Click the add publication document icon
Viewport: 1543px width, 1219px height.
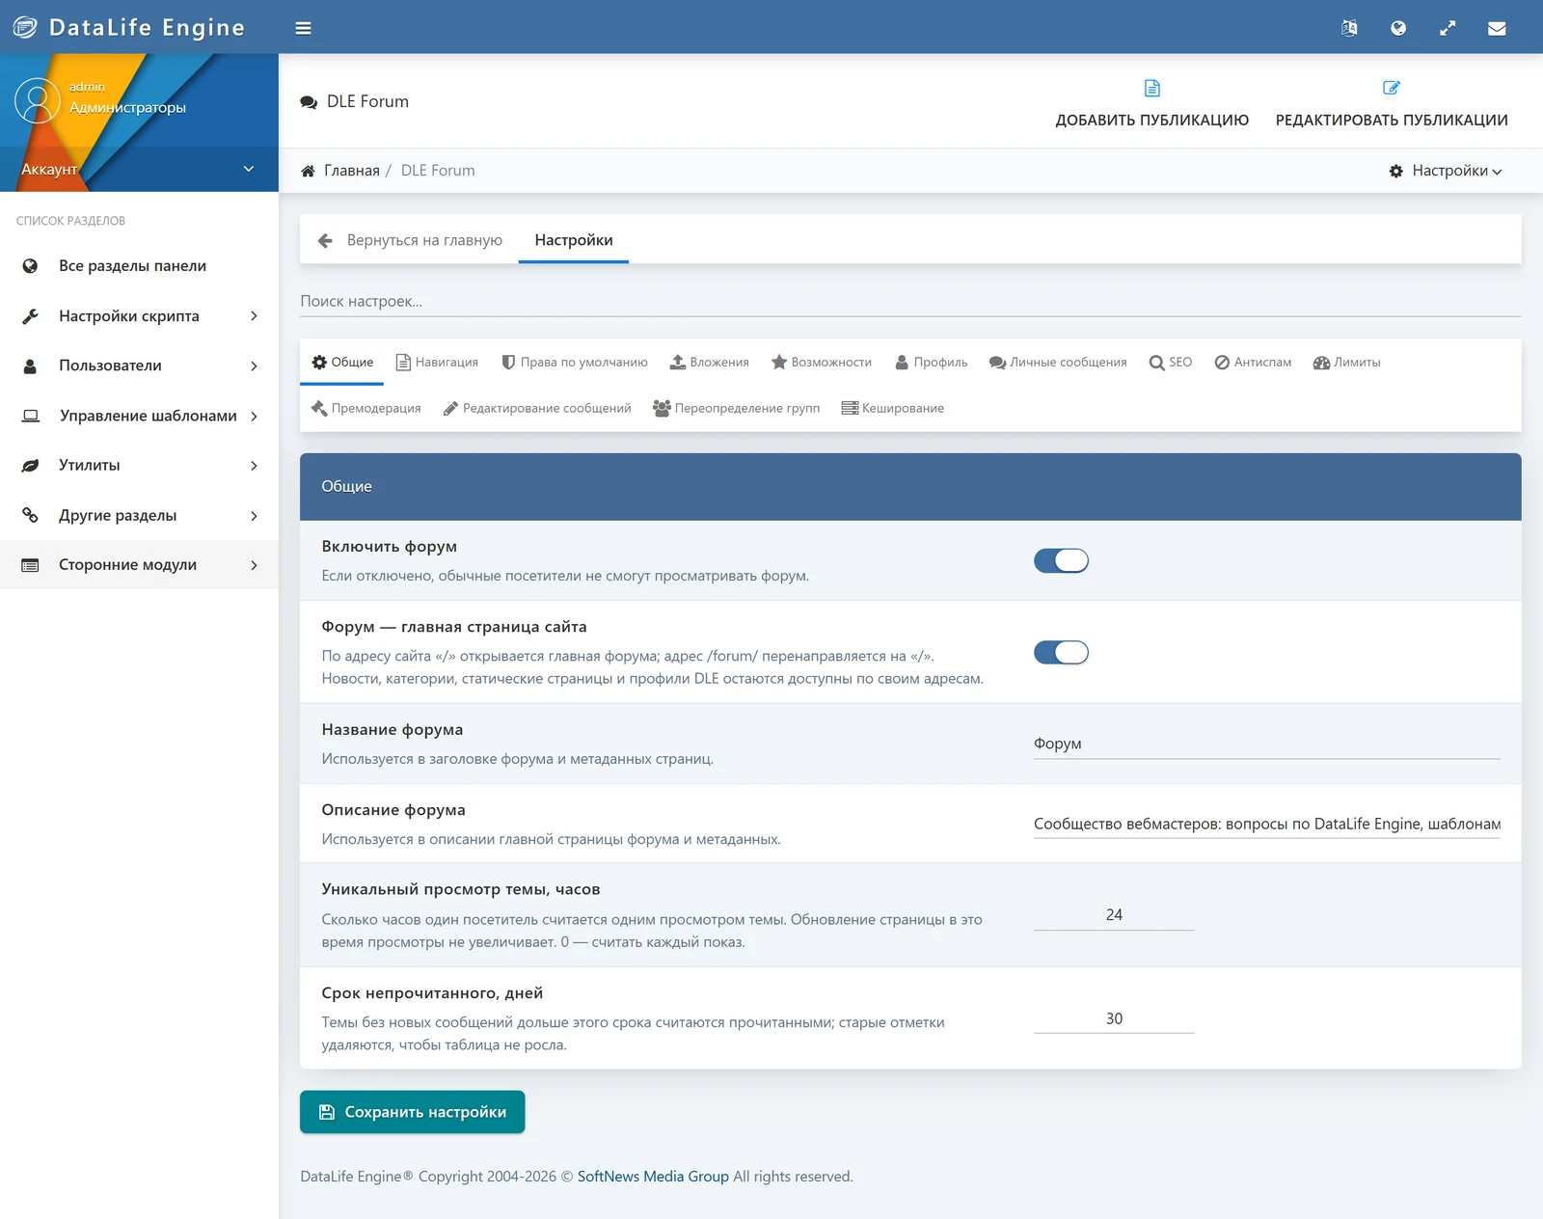click(1151, 88)
